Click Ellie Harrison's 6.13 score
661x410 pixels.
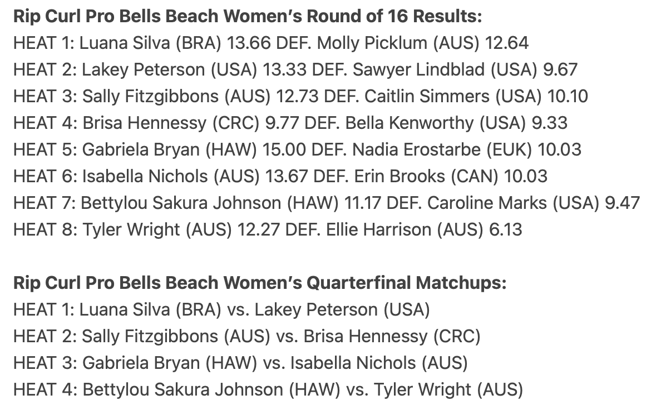(x=505, y=230)
